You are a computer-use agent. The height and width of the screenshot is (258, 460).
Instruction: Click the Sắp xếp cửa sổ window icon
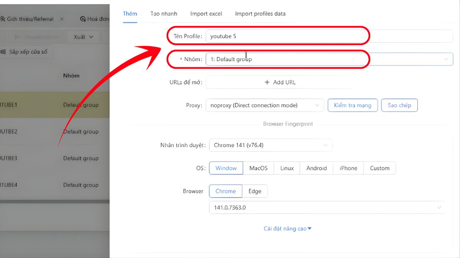coord(3,52)
